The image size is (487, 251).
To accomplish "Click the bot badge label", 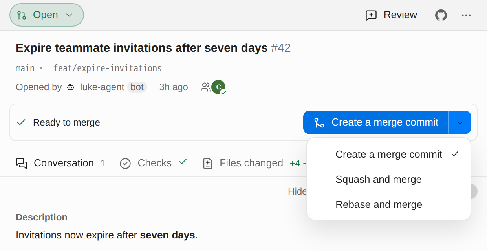I will click(137, 87).
